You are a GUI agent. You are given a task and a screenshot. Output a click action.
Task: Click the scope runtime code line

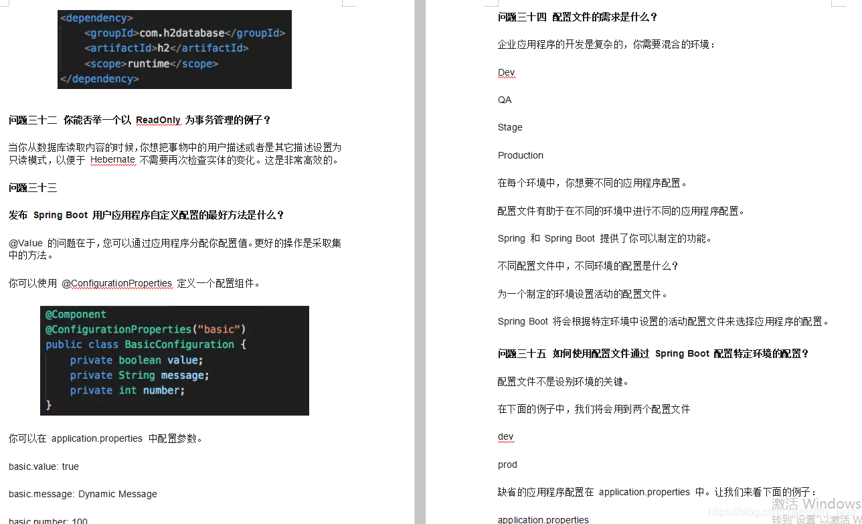click(151, 64)
